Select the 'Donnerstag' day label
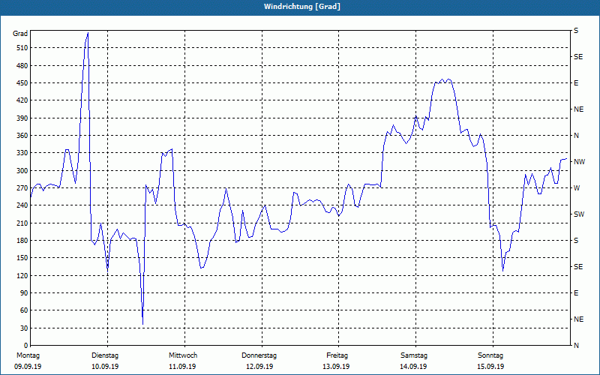The width and height of the screenshot is (600, 375). click(x=259, y=355)
